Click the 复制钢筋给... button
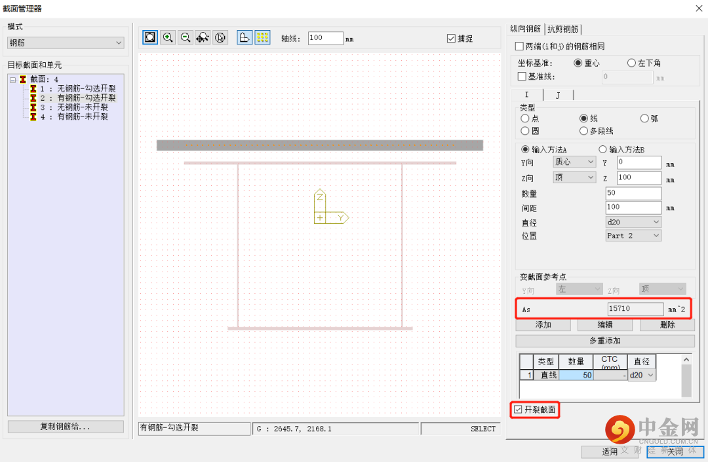 tap(66, 427)
